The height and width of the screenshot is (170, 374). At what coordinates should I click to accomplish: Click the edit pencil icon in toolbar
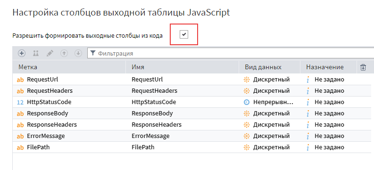coord(50,53)
